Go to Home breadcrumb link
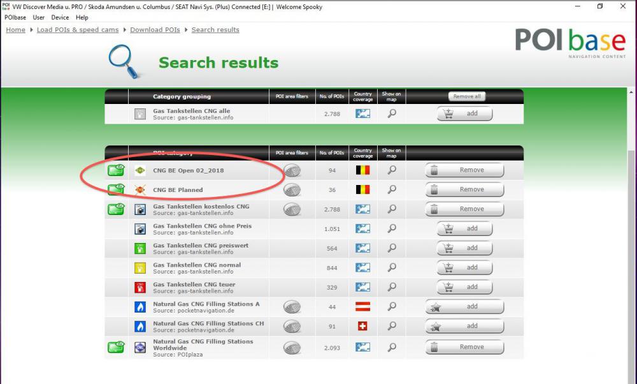This screenshot has height=384, width=637. pos(15,30)
